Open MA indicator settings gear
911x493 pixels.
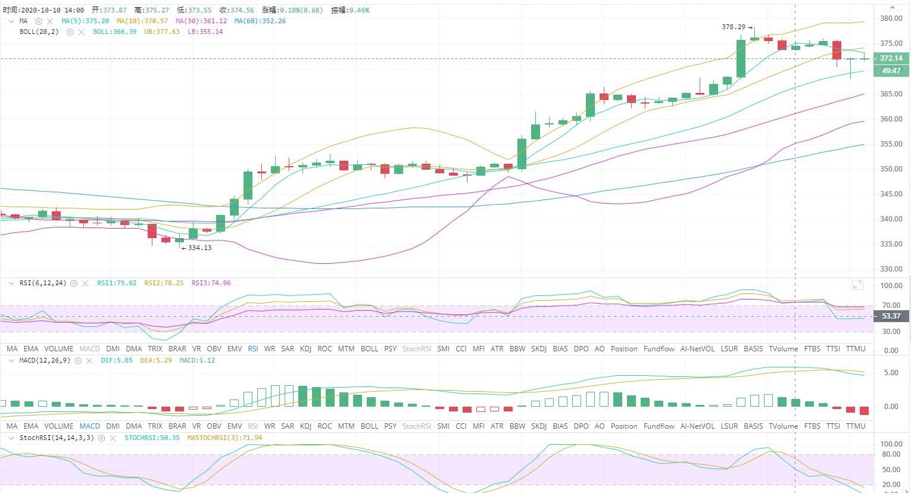[39, 21]
